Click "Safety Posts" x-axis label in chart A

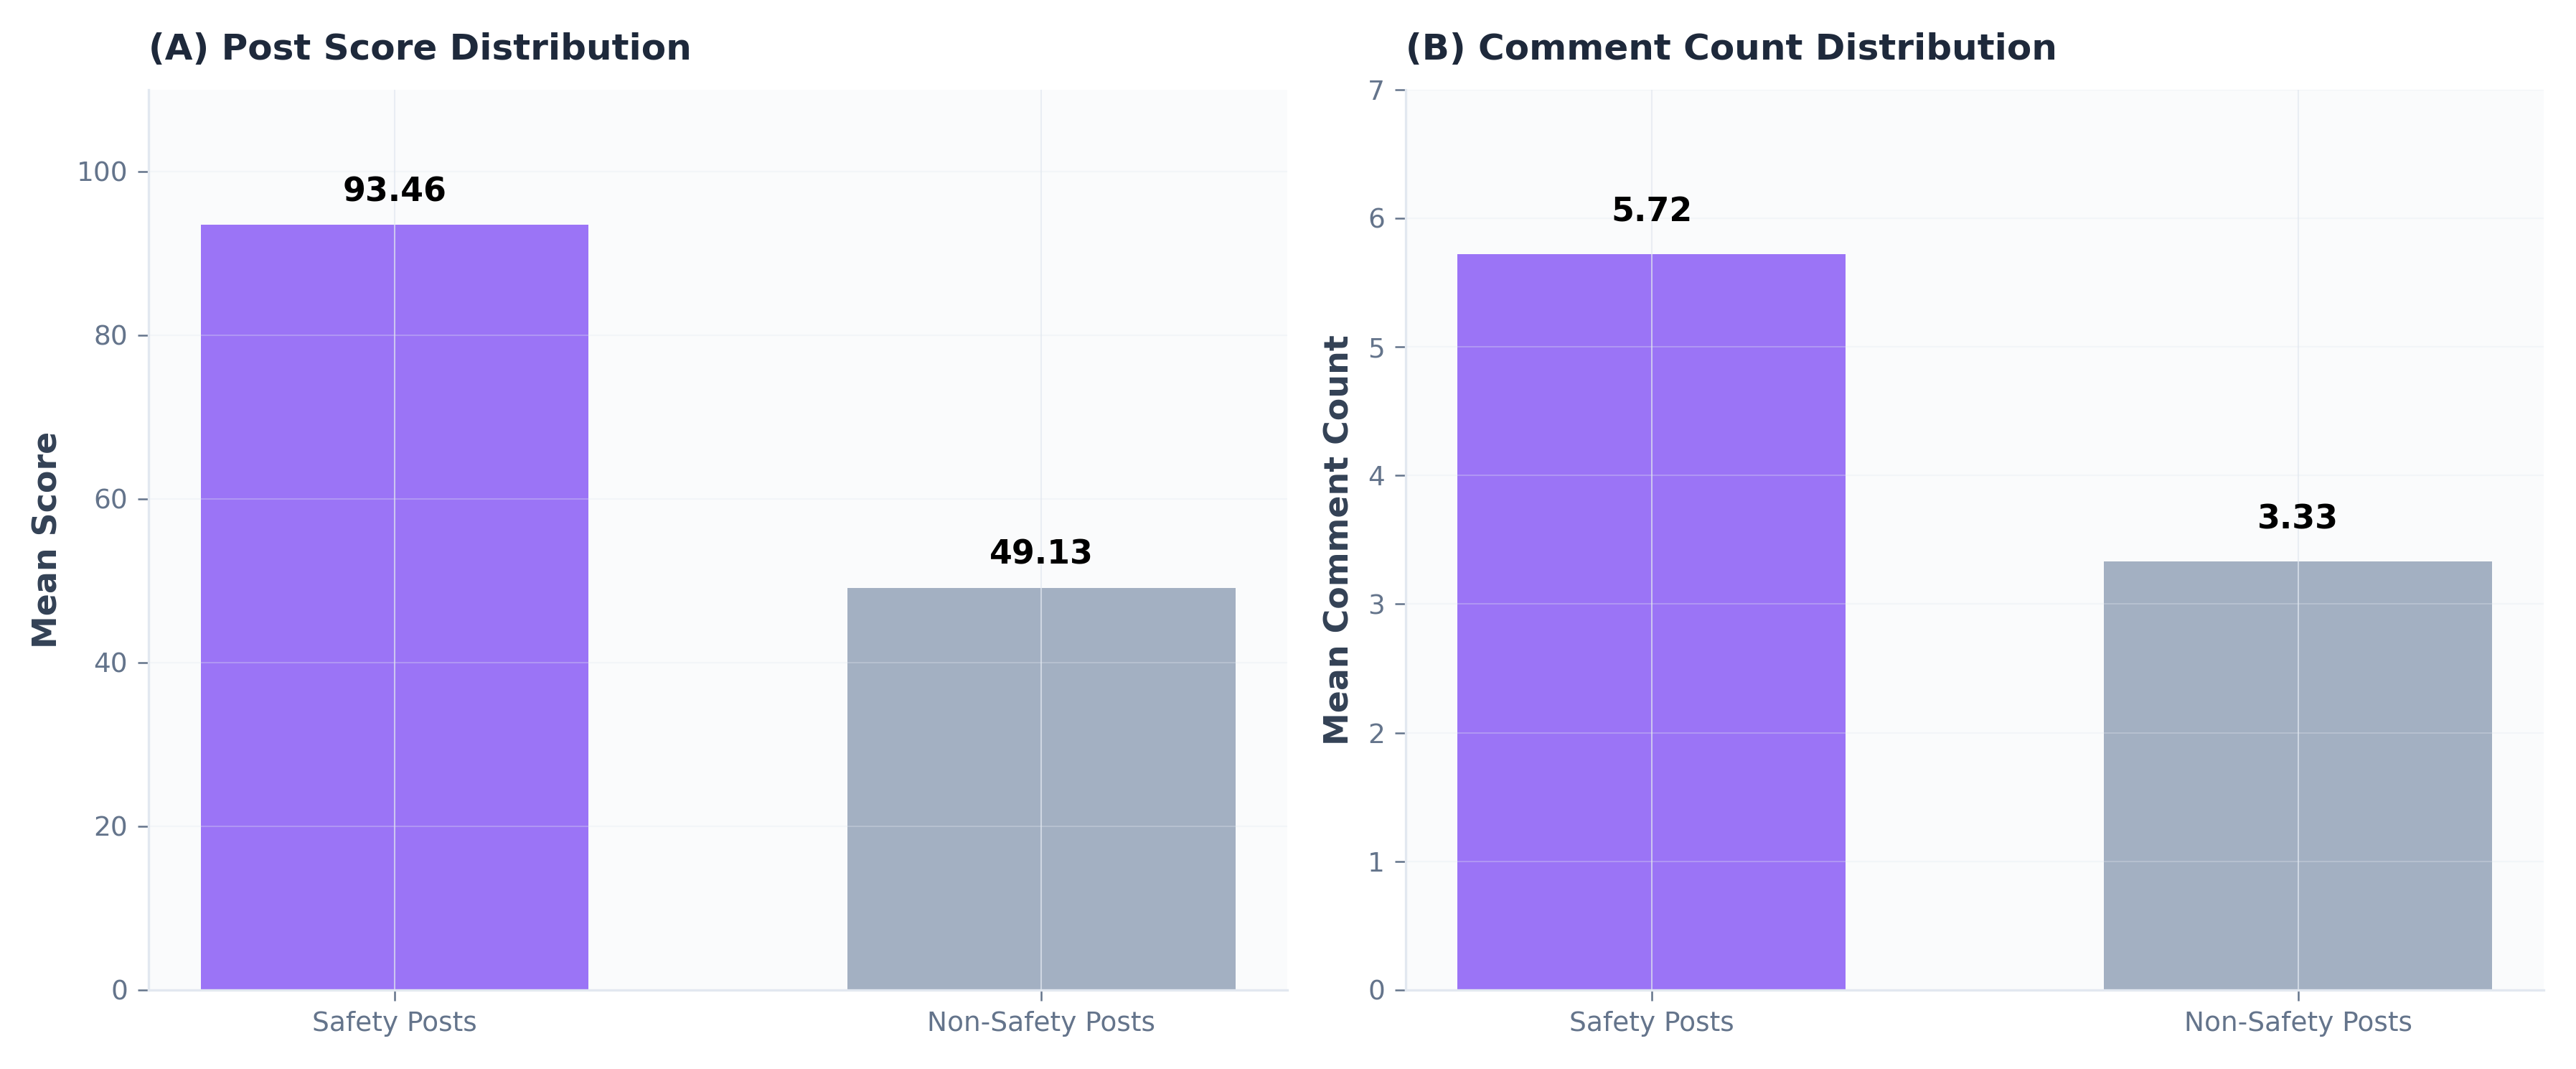394,1022
